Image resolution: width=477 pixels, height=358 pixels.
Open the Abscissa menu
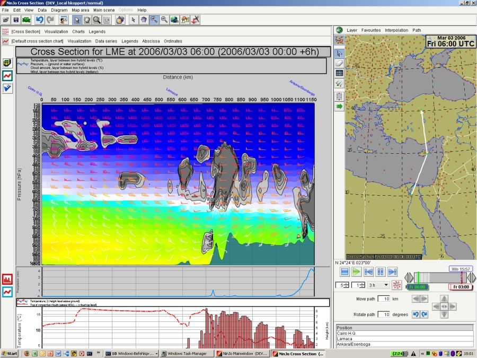click(x=151, y=41)
